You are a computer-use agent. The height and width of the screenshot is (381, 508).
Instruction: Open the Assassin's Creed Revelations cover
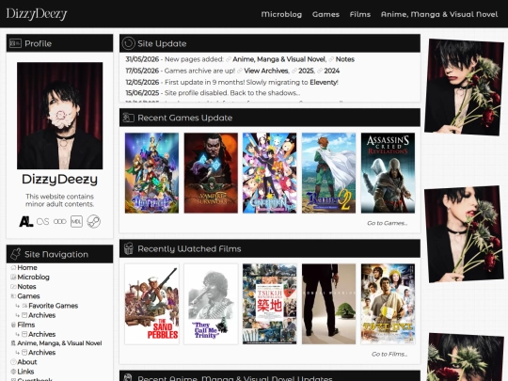tap(388, 173)
